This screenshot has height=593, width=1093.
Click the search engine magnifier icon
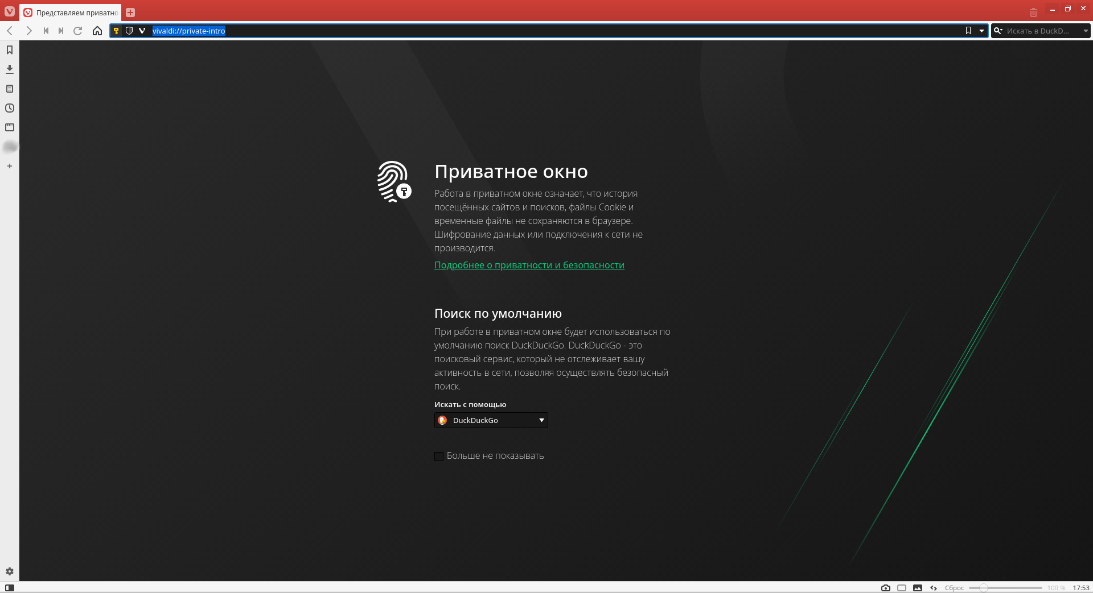click(x=998, y=31)
